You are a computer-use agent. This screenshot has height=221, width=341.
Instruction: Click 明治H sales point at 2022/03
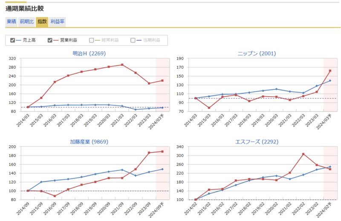click(136, 109)
